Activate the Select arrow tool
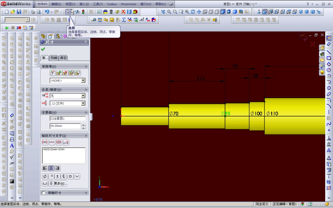 (x=68, y=12)
